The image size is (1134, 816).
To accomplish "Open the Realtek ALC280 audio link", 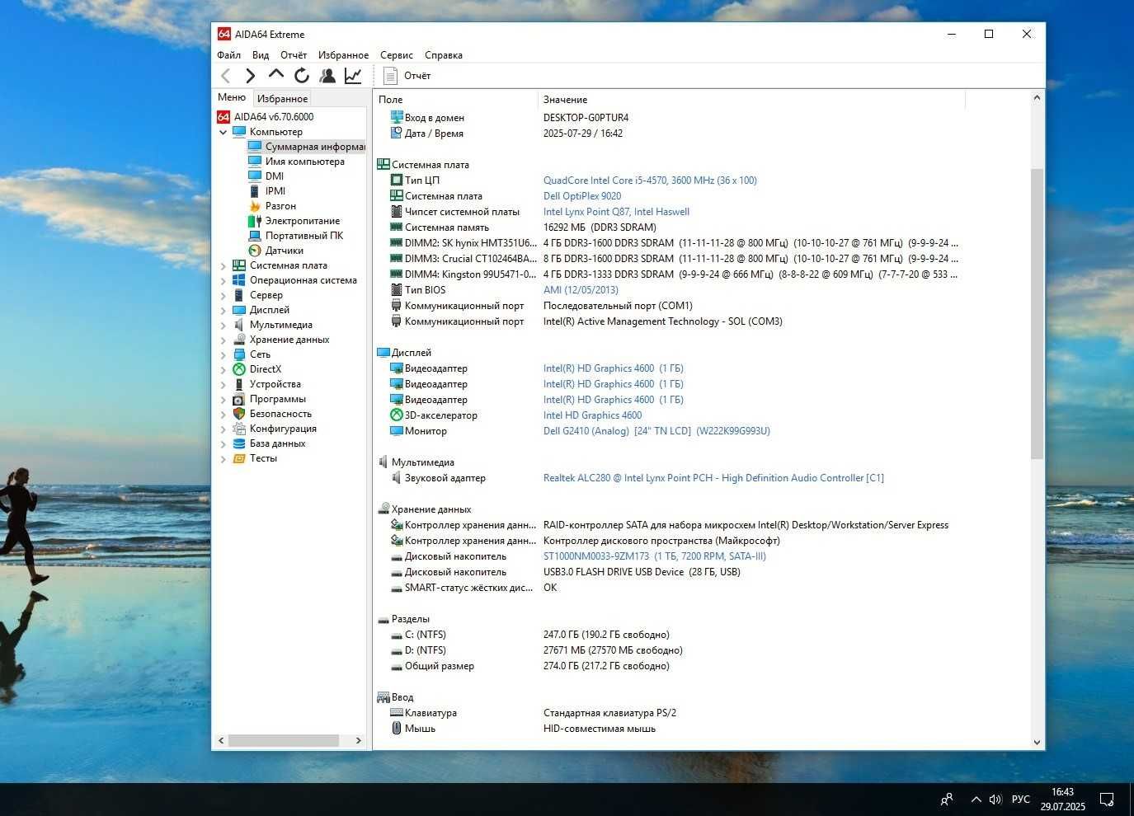I will click(713, 478).
